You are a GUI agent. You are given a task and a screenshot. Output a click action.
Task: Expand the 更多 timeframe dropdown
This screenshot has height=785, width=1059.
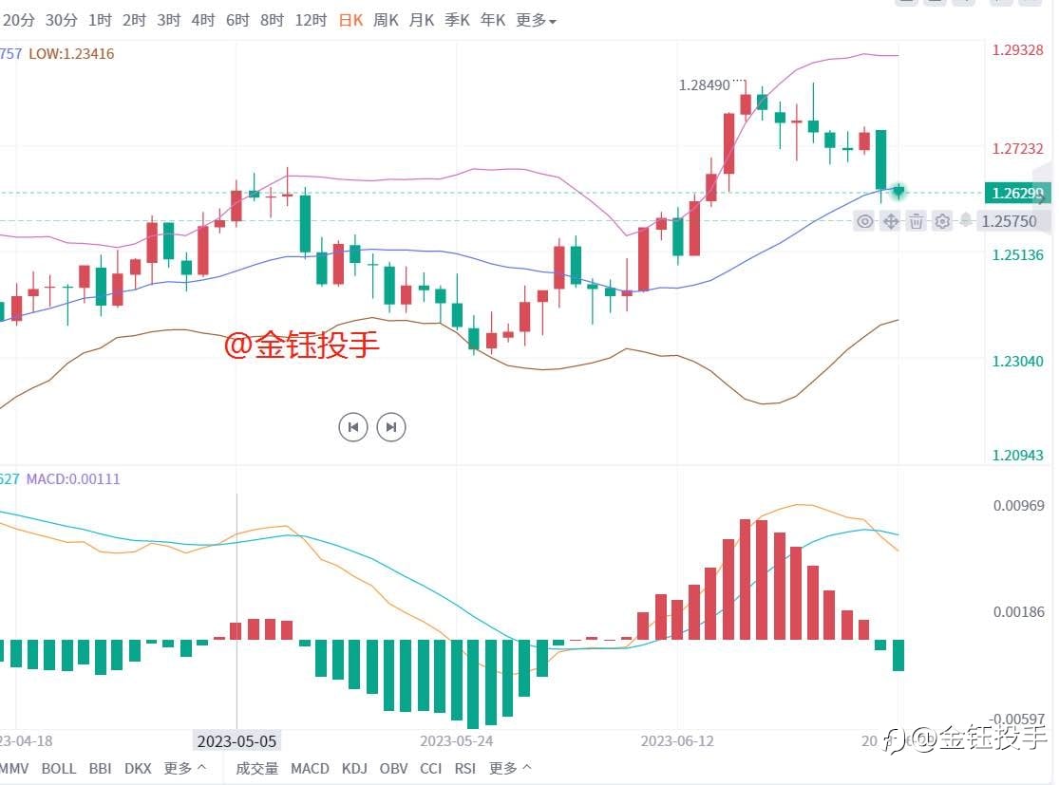point(537,20)
